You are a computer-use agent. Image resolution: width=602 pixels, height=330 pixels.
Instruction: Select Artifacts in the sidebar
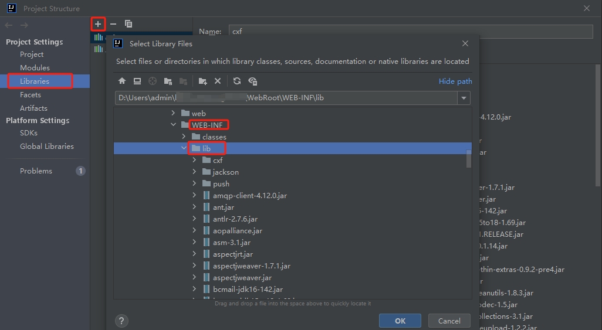pos(33,108)
